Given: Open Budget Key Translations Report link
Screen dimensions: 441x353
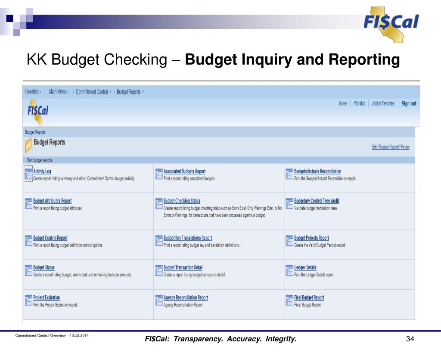Looking at the screenshot, I should coord(188,238).
